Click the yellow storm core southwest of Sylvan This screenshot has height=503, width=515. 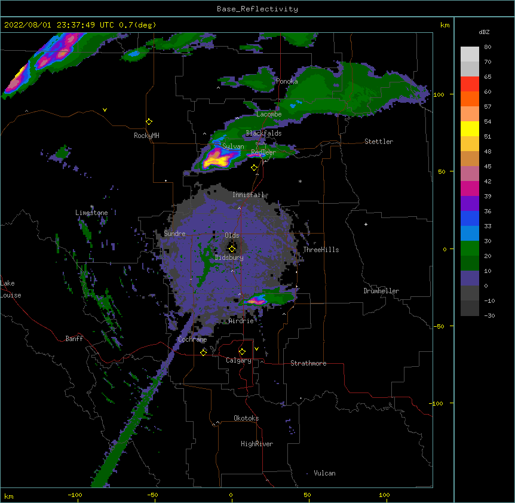click(217, 160)
